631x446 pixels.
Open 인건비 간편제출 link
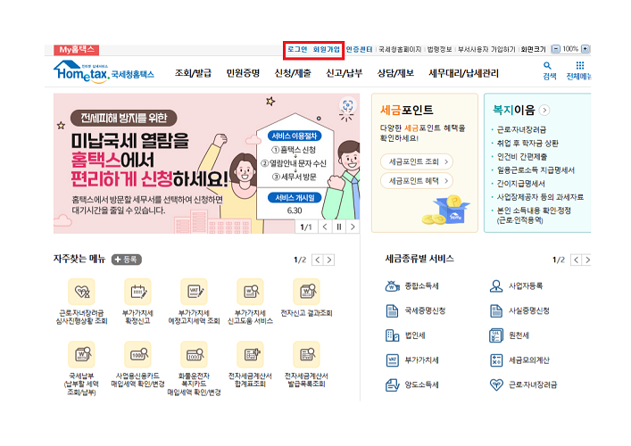click(522, 156)
